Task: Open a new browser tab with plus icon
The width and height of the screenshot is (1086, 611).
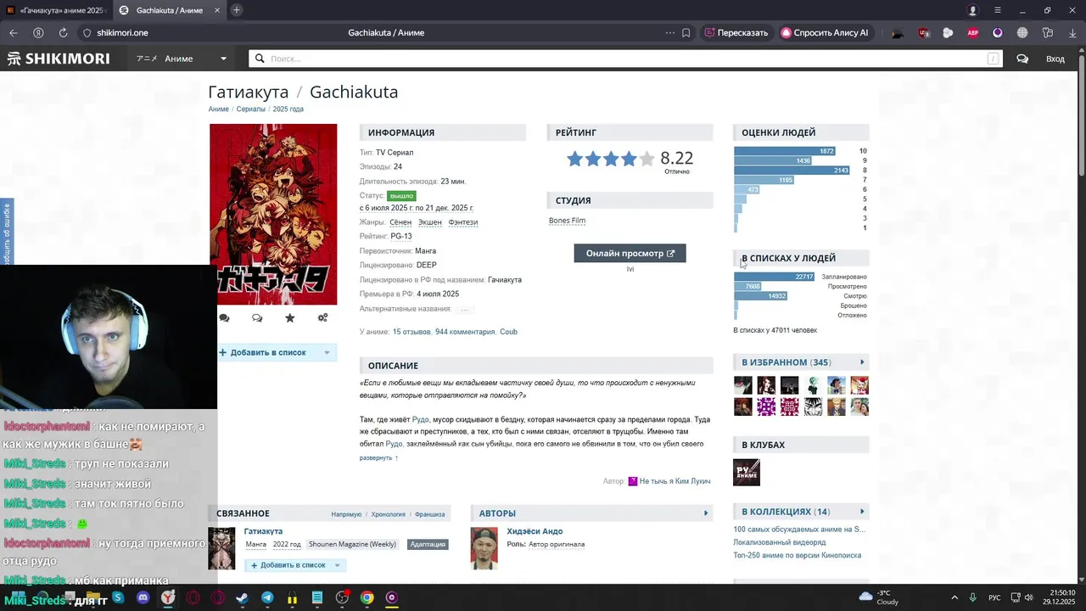Action: [x=237, y=10]
